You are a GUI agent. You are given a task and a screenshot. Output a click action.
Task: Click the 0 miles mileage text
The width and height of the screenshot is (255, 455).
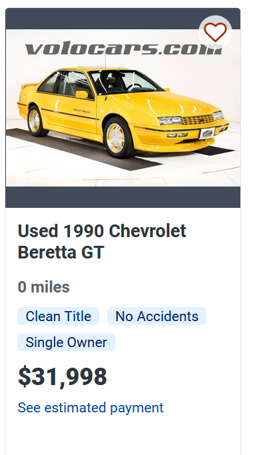pyautogui.click(x=43, y=287)
